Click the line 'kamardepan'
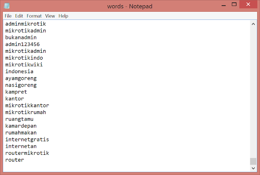 pyautogui.click(x=21, y=126)
